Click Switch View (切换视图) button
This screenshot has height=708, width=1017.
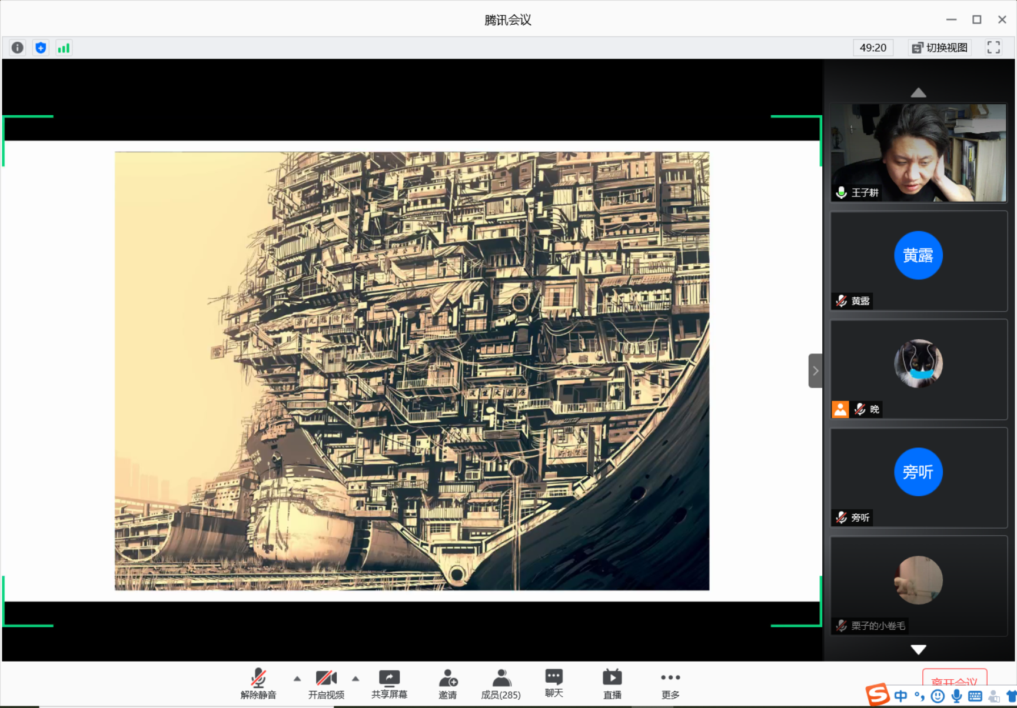pos(940,48)
